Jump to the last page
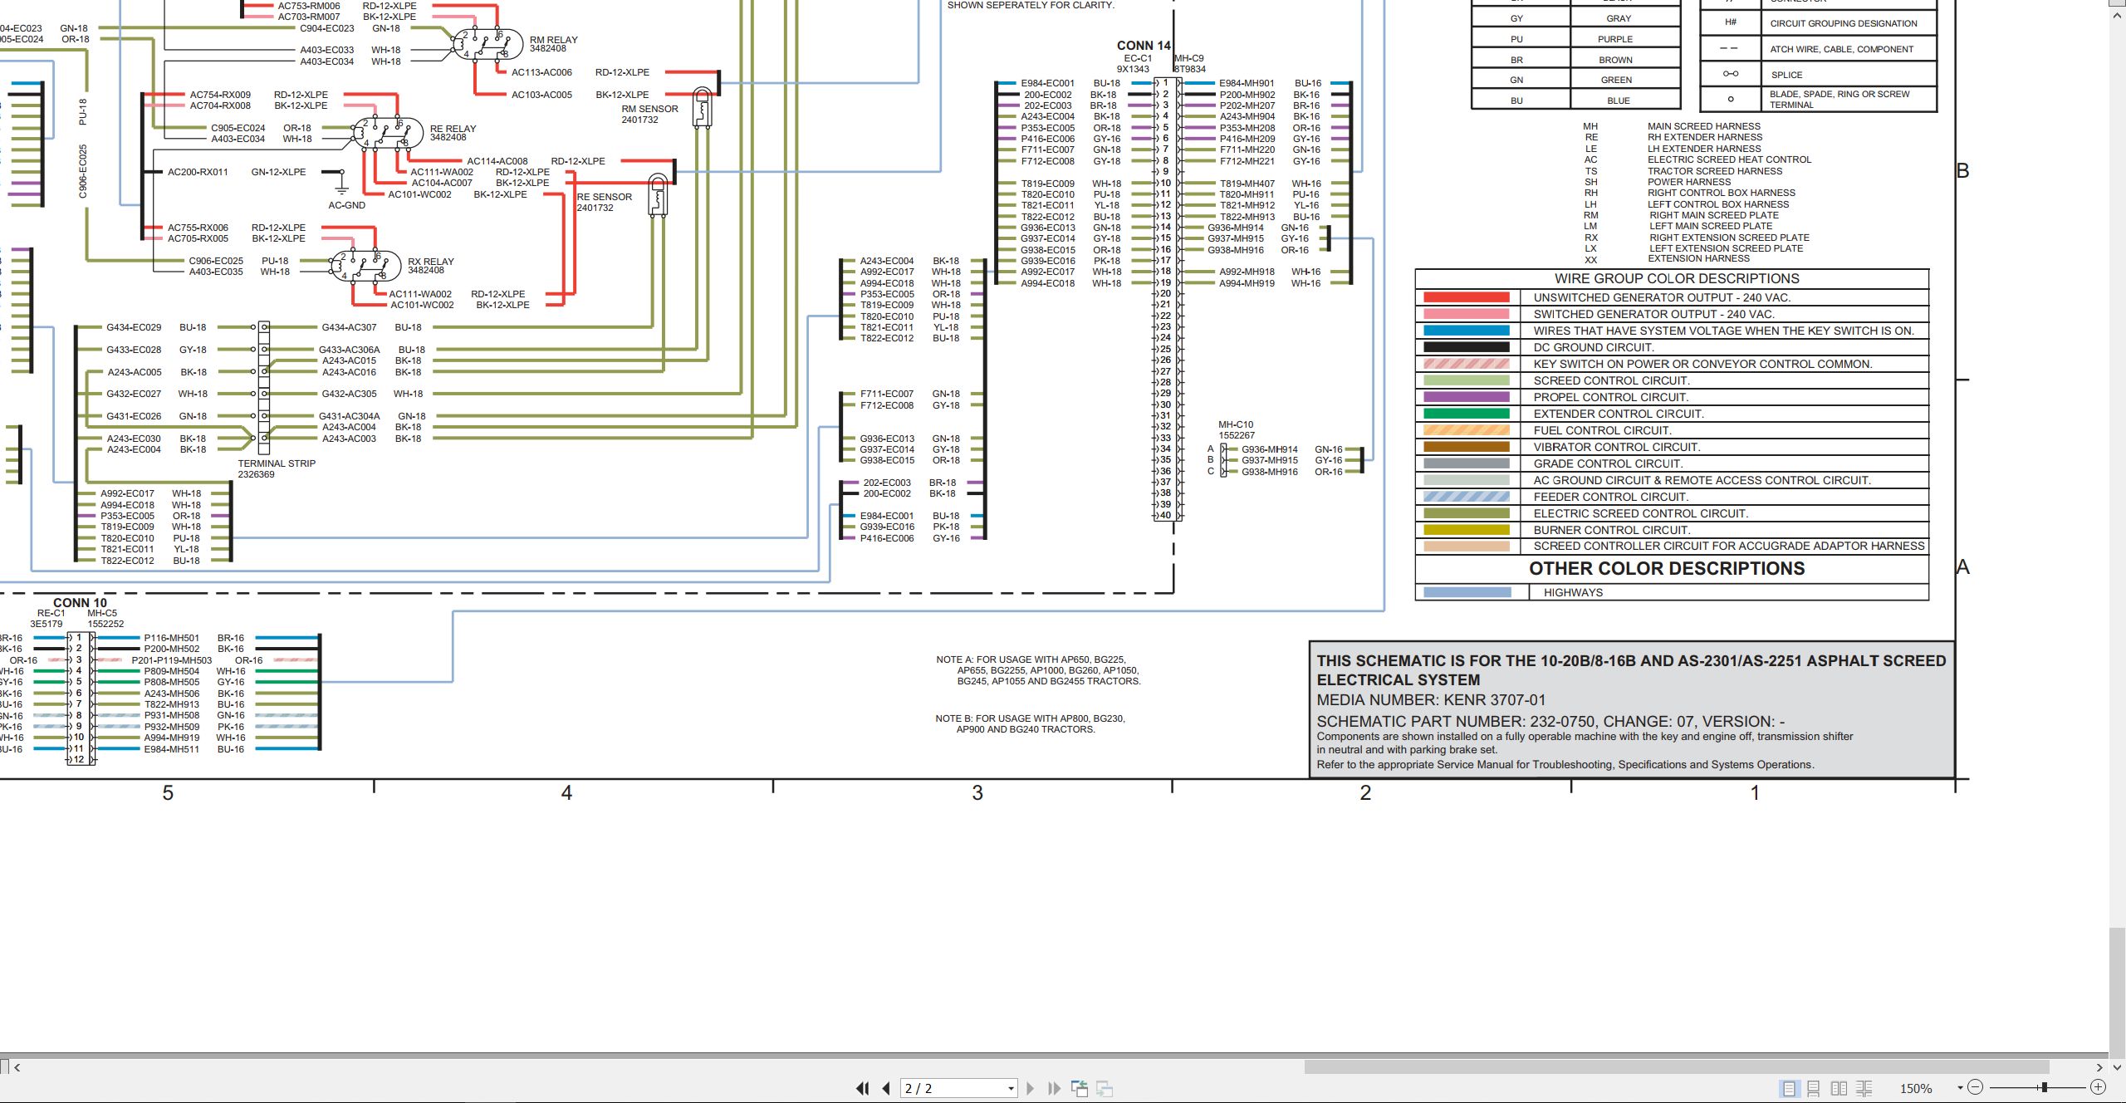2126x1103 pixels. pos(1055,1088)
